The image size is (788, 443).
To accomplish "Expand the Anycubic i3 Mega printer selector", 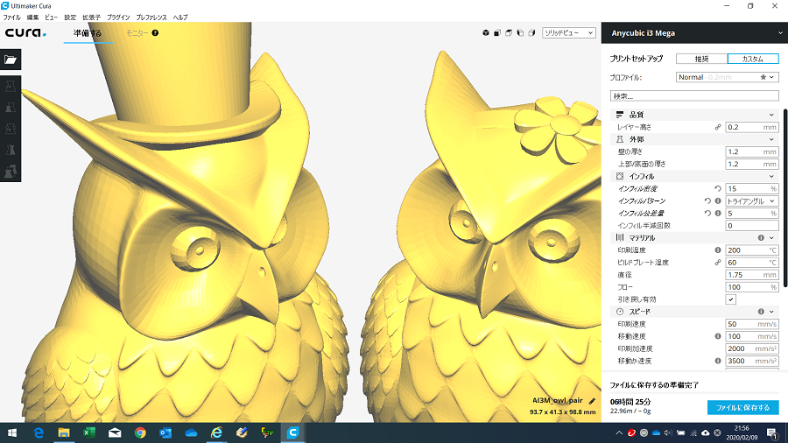I will point(694,33).
